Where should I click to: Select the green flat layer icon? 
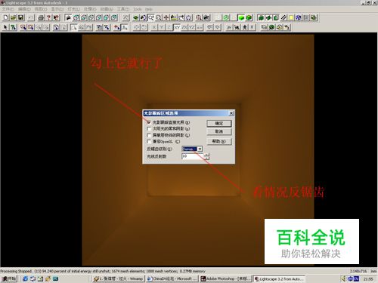[x=135, y=17]
